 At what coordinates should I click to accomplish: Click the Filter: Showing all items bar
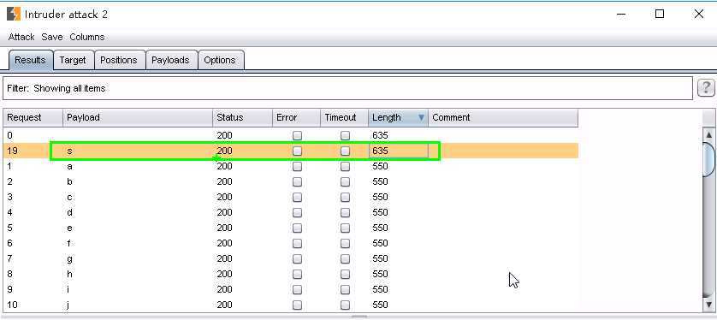click(x=347, y=88)
